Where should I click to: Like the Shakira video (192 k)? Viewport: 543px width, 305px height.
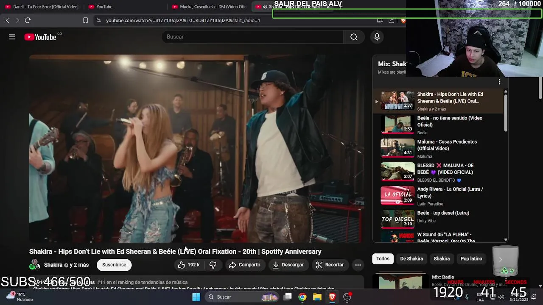coord(188,265)
